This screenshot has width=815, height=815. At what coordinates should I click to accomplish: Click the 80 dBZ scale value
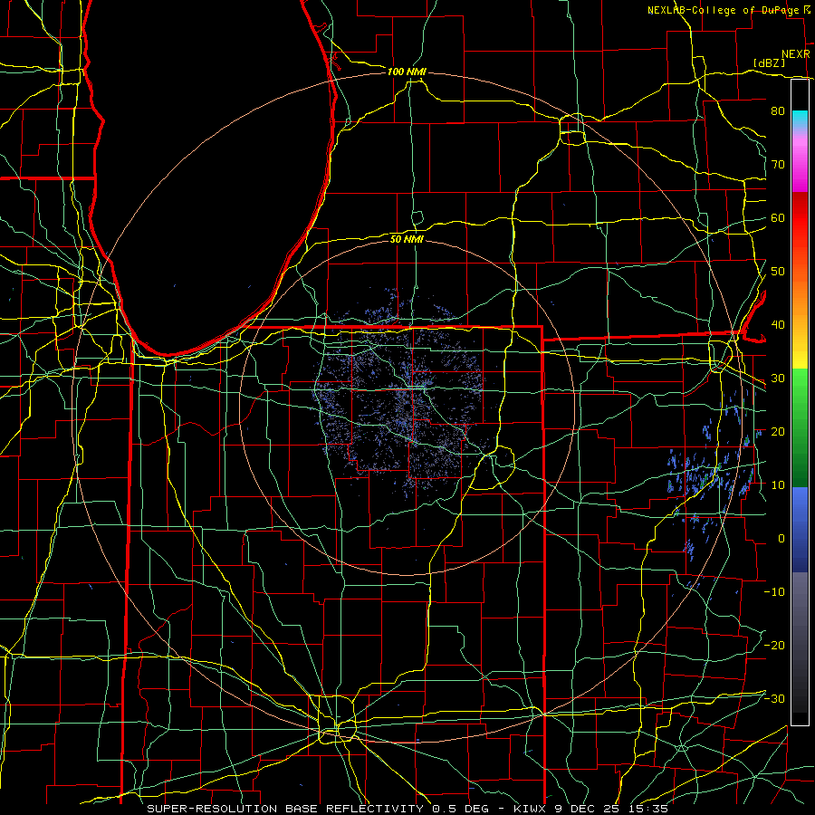(778, 111)
